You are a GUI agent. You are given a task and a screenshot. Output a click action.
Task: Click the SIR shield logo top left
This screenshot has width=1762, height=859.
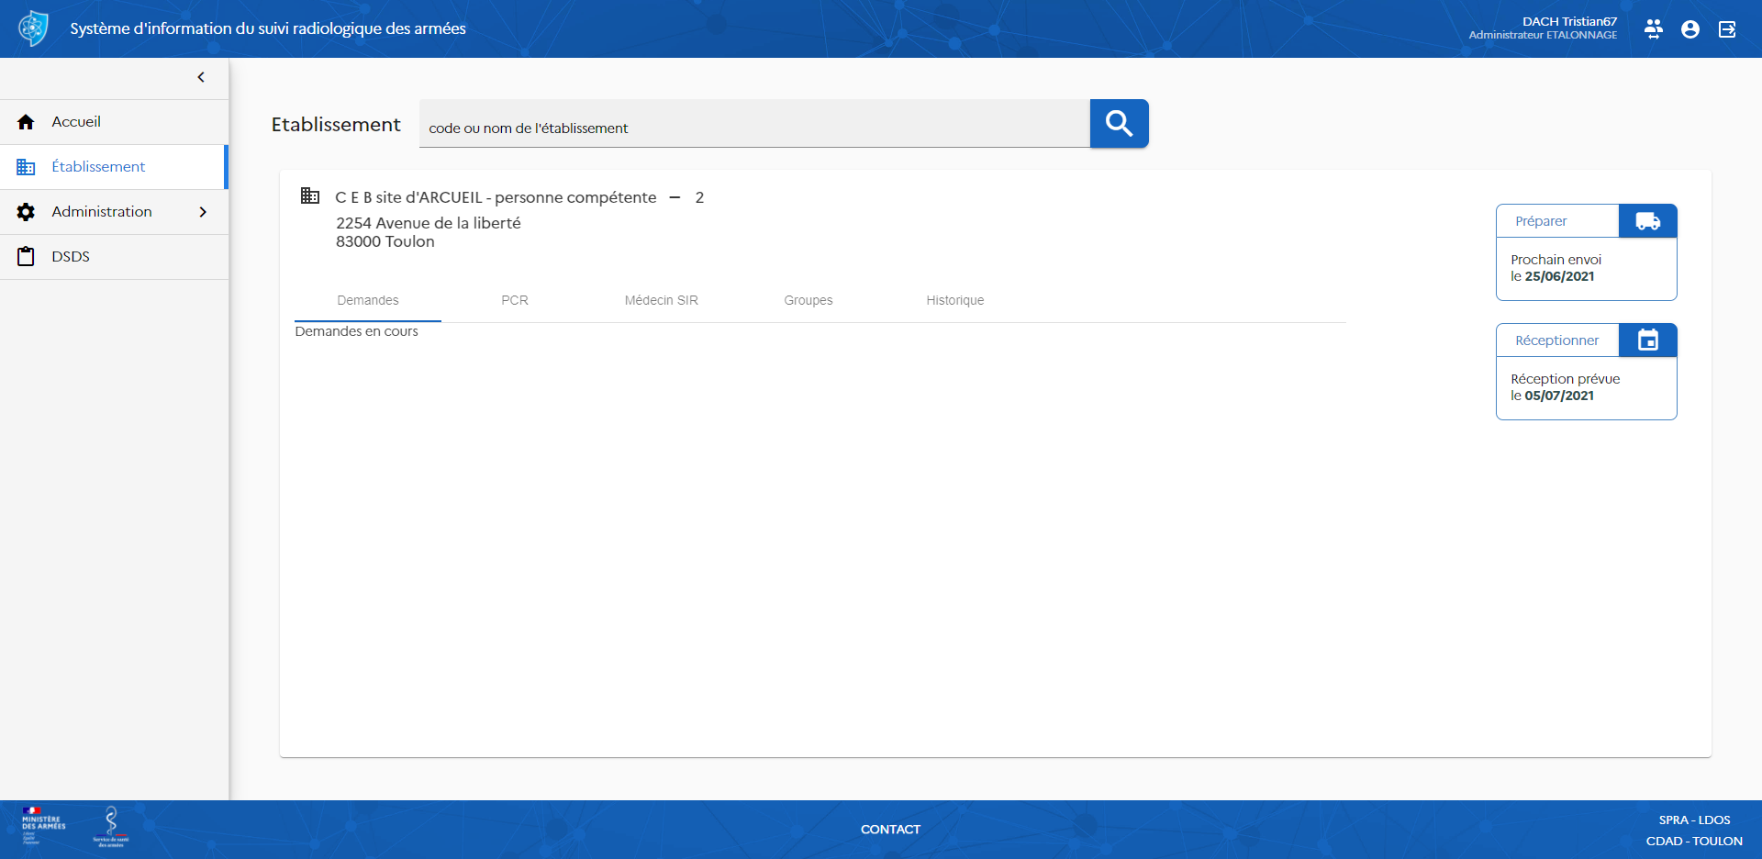pyautogui.click(x=33, y=28)
